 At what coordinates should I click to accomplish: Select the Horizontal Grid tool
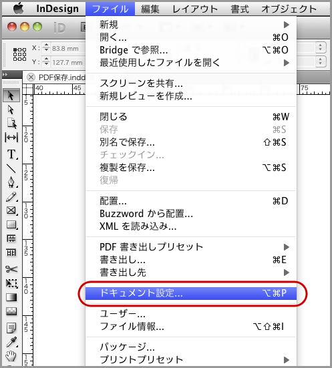11,238
